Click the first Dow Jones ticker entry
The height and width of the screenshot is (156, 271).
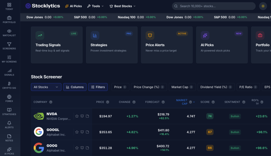(45, 17)
